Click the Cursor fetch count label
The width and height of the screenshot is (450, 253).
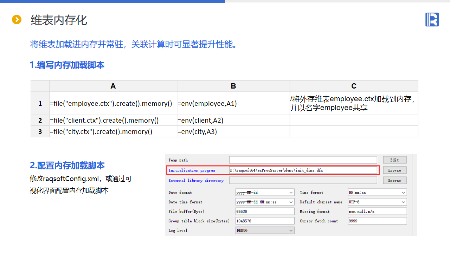319,221
